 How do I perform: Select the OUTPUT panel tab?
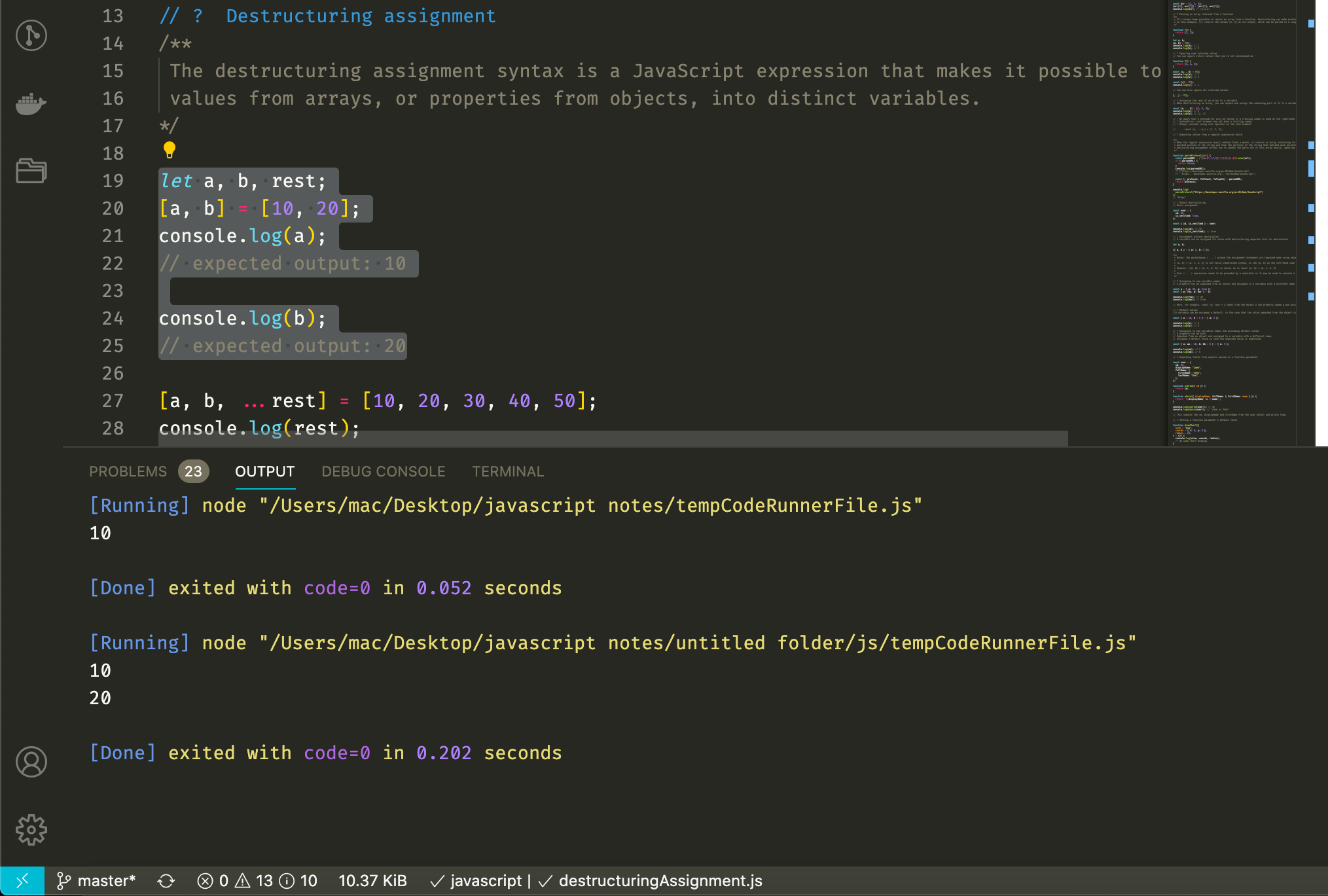pyautogui.click(x=264, y=471)
